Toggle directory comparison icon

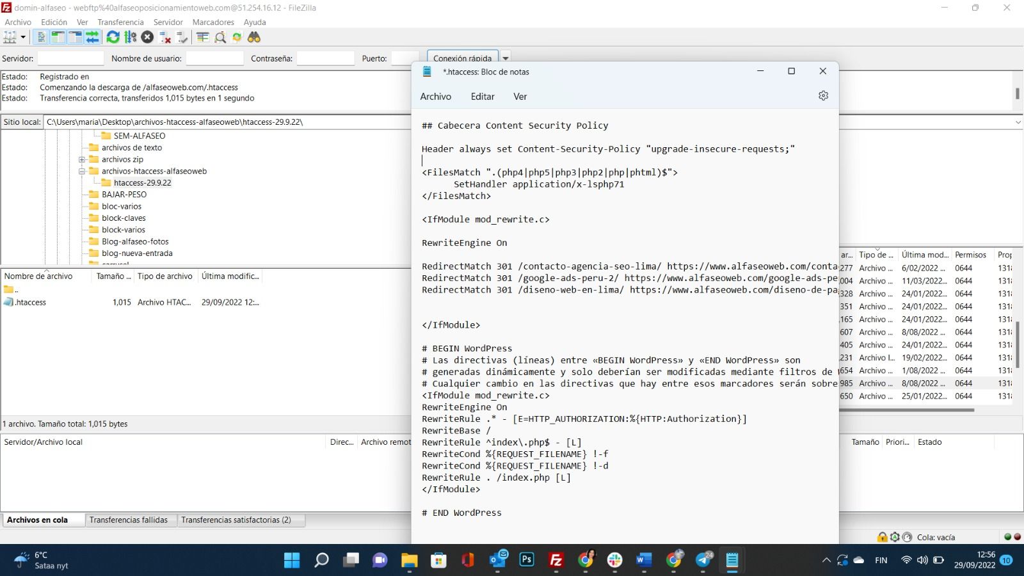[220, 37]
